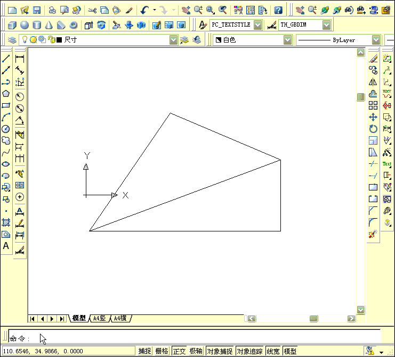Select the Arc tool
The image size is (395, 357).
pos(6,117)
